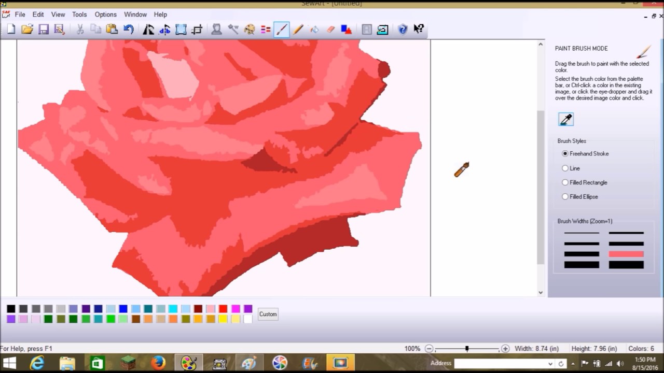Click the Paste clipboard icon

112,30
